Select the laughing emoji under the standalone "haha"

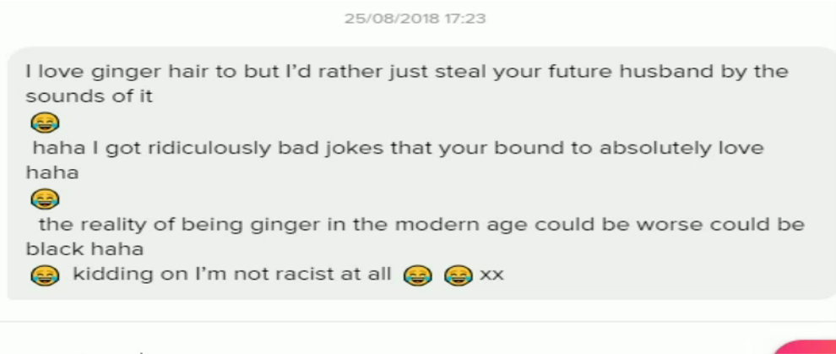click(x=45, y=199)
